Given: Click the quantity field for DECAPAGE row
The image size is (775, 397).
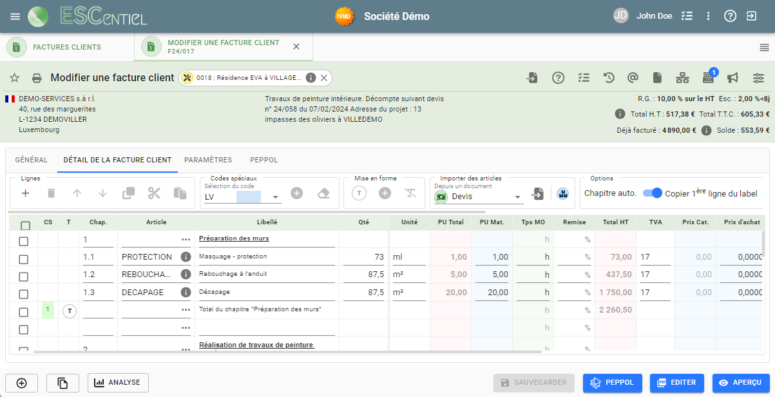Looking at the screenshot, I should click(364, 293).
